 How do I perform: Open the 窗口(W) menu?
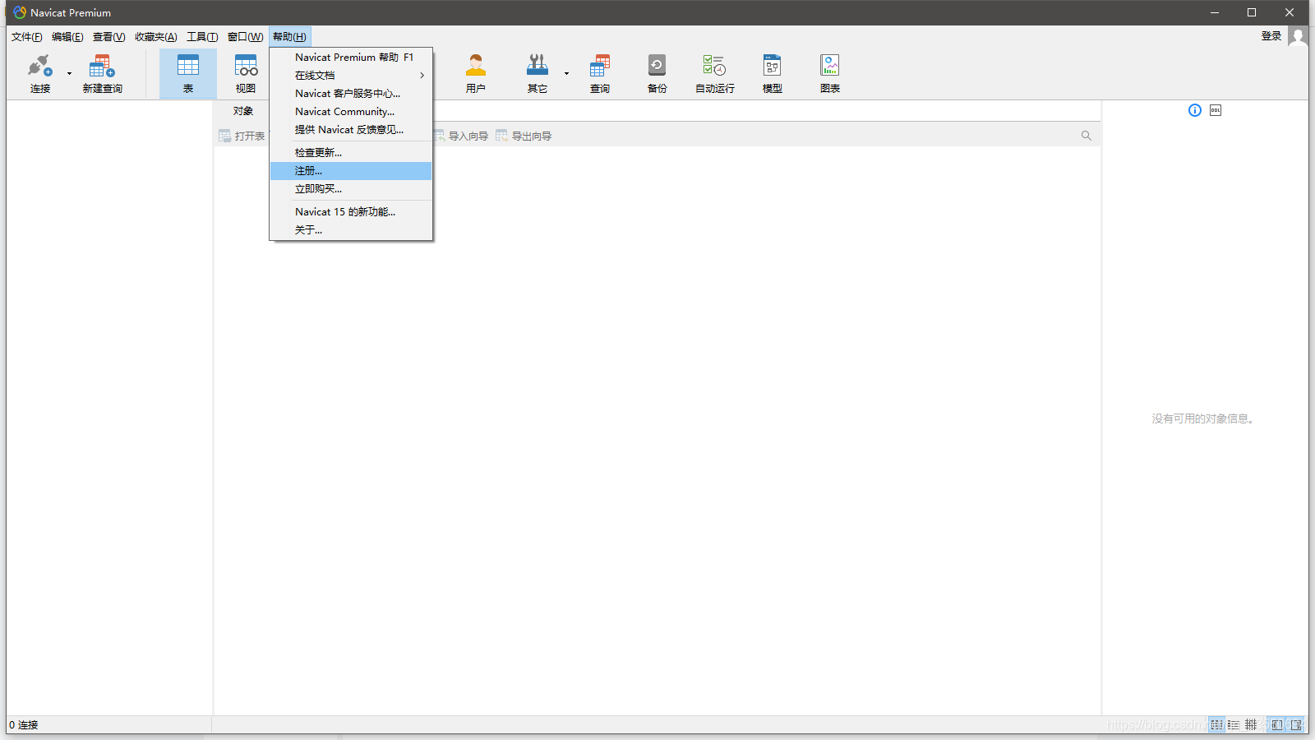(x=245, y=37)
